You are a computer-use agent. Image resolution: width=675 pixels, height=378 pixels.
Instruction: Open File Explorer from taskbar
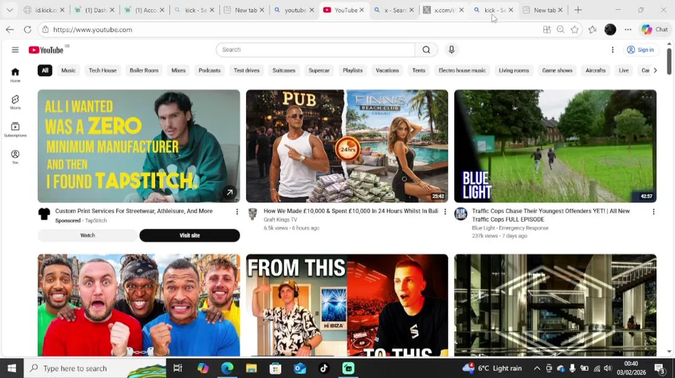[251, 369]
